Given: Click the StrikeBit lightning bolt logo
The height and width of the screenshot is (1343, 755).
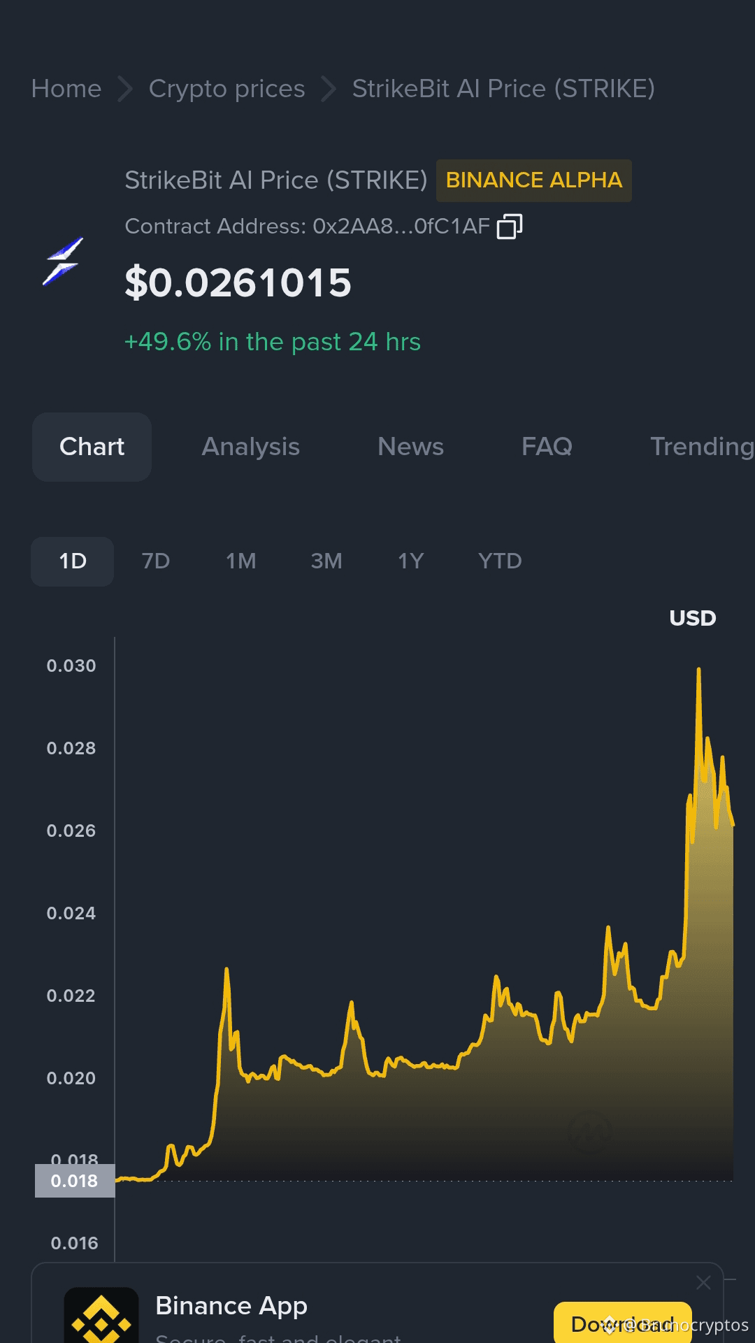Looking at the screenshot, I should 63,261.
